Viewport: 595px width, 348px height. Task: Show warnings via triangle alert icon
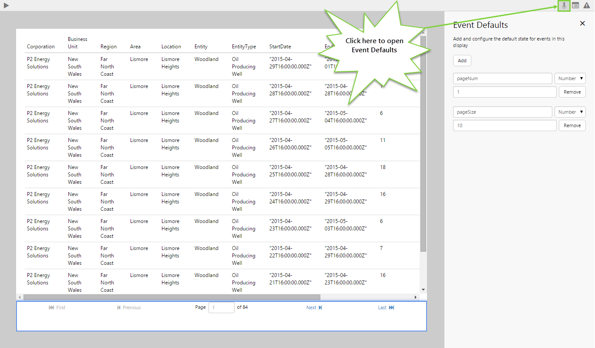[587, 6]
